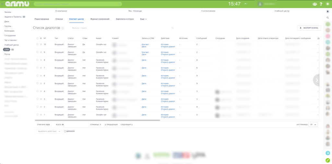Open row 6 actions menu icon
This screenshot has height=164, width=332.
[41, 76]
